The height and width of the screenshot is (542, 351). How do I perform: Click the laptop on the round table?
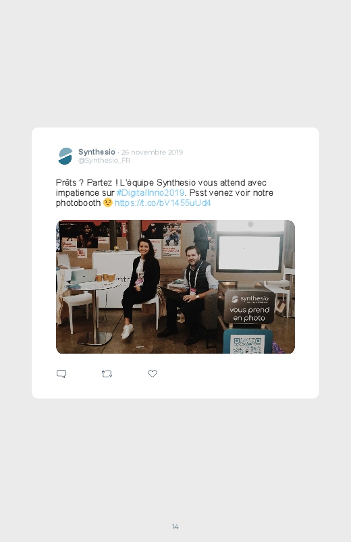[x=83, y=277]
